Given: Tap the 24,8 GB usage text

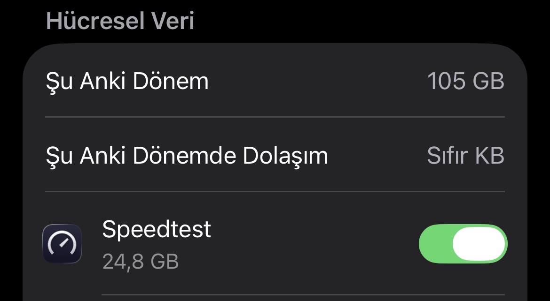Looking at the screenshot, I should 141,262.
